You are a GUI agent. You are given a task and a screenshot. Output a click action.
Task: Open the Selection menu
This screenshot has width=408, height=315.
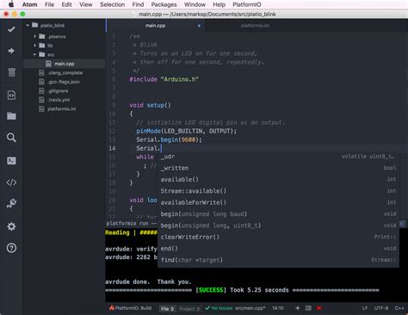click(112, 4)
